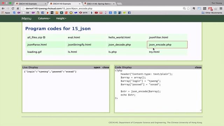
Task: Click the four-square grid extension icon
Action: [x=205, y=8]
